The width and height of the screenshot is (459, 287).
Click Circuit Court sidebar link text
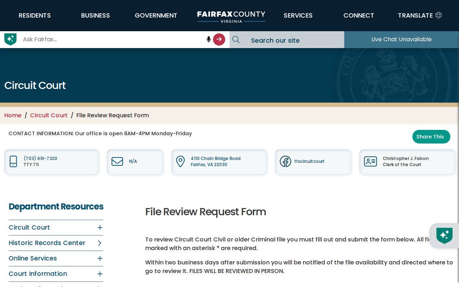click(29, 227)
